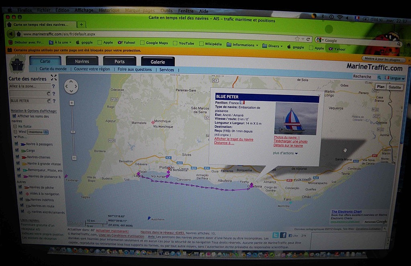This screenshot has width=411, height=266.
Task: Click the fullscreen expand icon beside Carte des navires
Action: coord(54,78)
